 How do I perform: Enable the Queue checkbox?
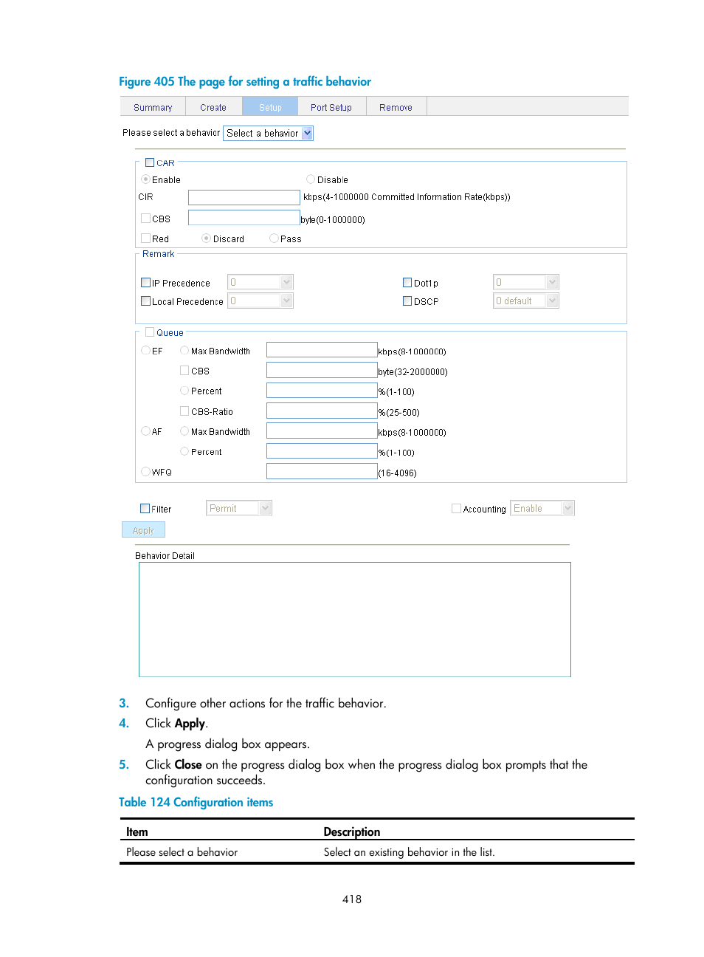[x=150, y=332]
